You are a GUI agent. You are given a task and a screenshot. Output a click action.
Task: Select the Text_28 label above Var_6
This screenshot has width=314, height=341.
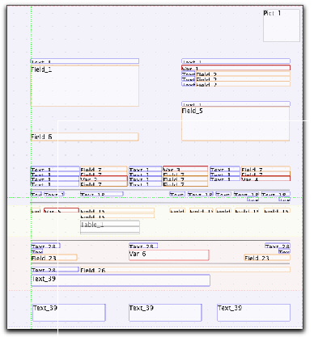[143, 246]
